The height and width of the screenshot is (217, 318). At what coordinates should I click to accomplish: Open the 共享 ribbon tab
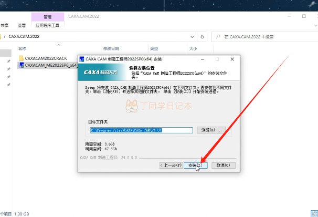click(x=4, y=25)
